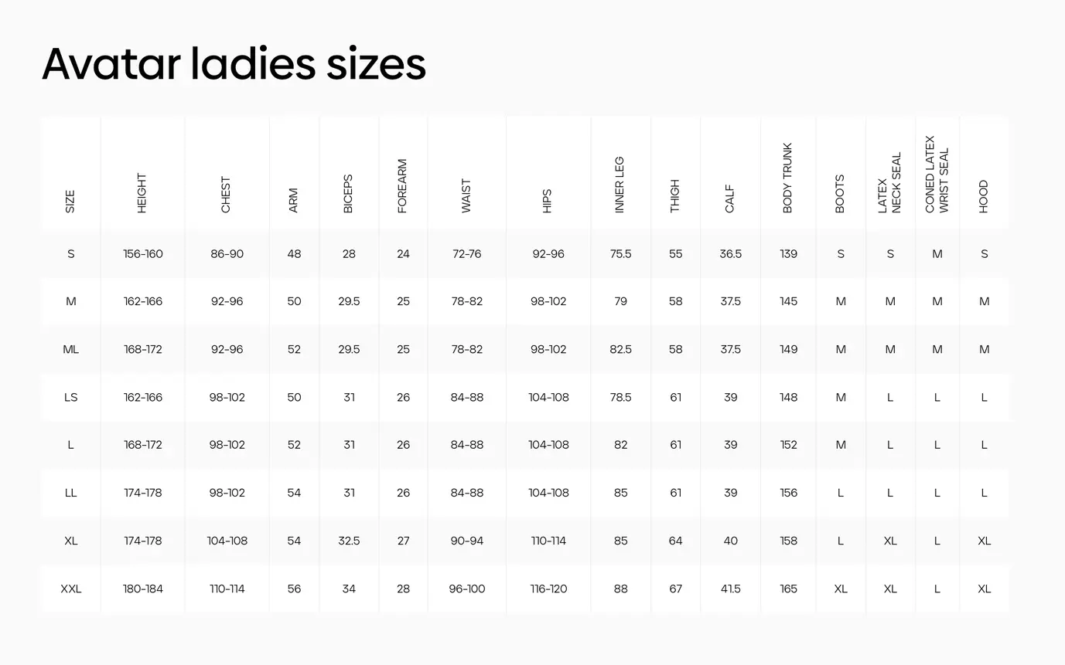Select biceps value 32.5

point(349,541)
